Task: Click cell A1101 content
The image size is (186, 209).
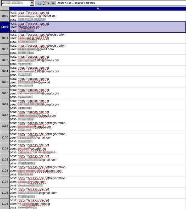Action: (98, 148)
